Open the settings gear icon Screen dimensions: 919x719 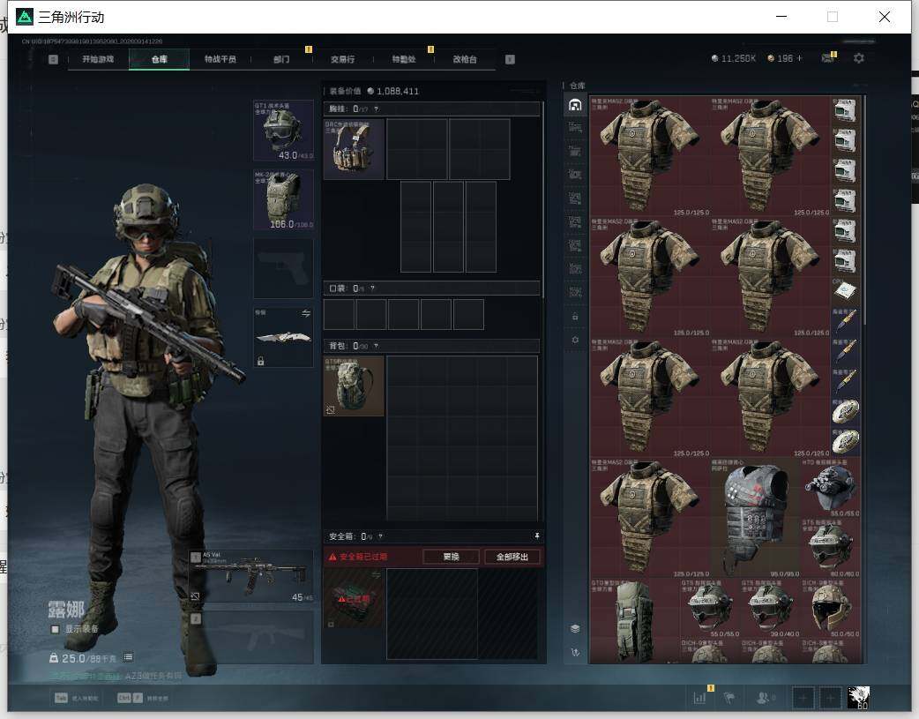tap(859, 58)
